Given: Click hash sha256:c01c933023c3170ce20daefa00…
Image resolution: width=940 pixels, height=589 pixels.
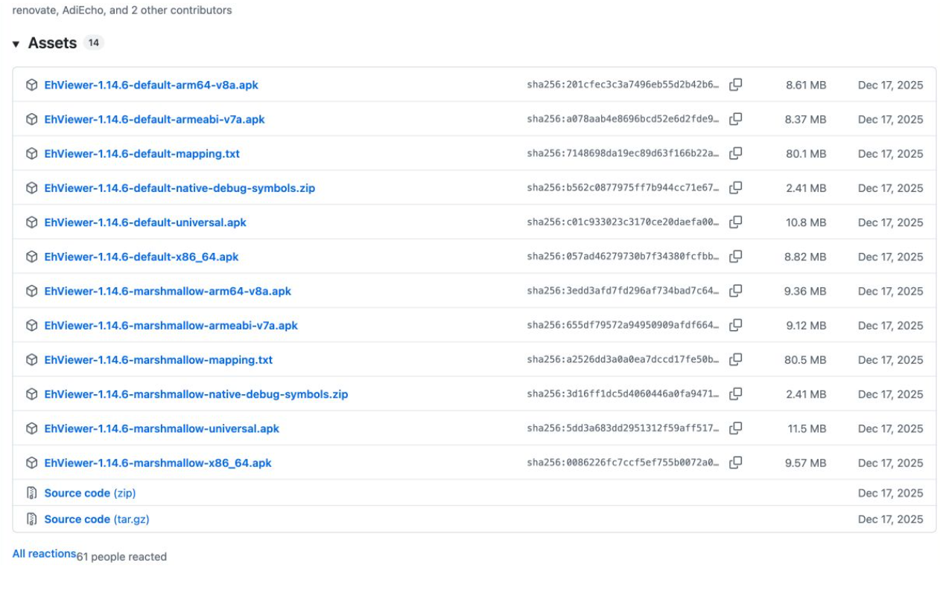Looking at the screenshot, I should tap(623, 222).
